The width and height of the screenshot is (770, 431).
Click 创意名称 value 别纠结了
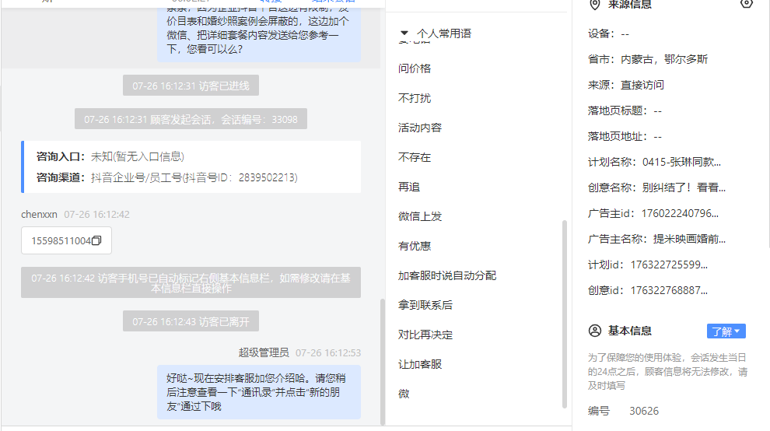coord(684,187)
